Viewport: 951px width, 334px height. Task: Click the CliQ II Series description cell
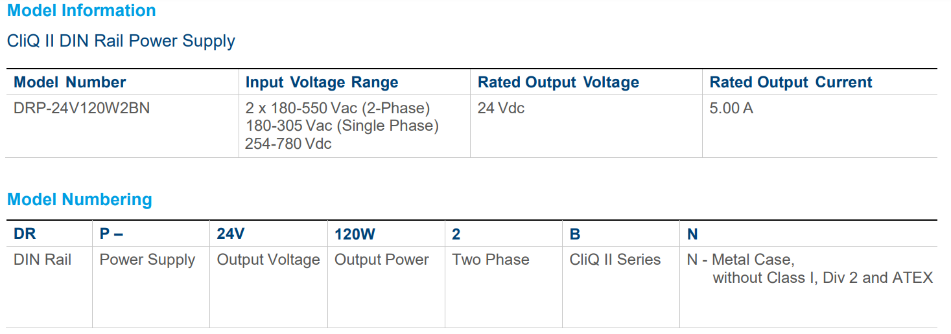tap(615, 260)
